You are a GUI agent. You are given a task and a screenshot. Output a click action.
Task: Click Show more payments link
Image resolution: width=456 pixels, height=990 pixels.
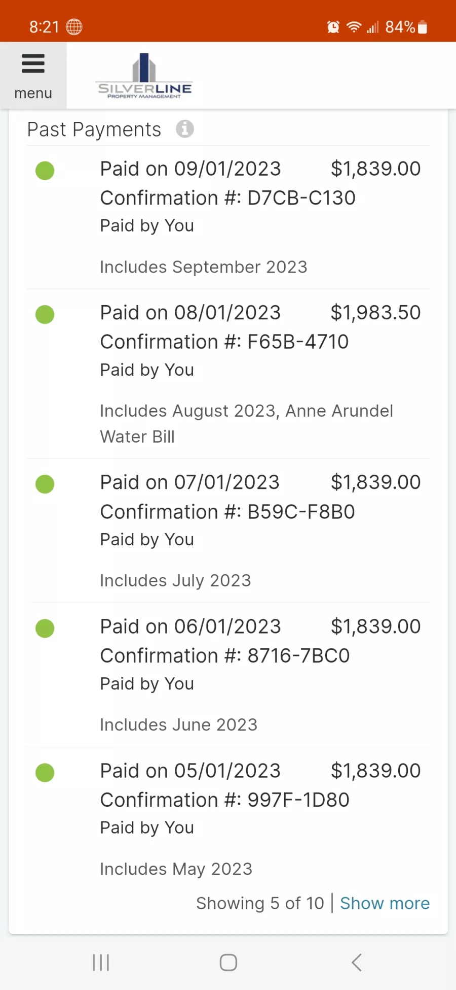click(385, 903)
